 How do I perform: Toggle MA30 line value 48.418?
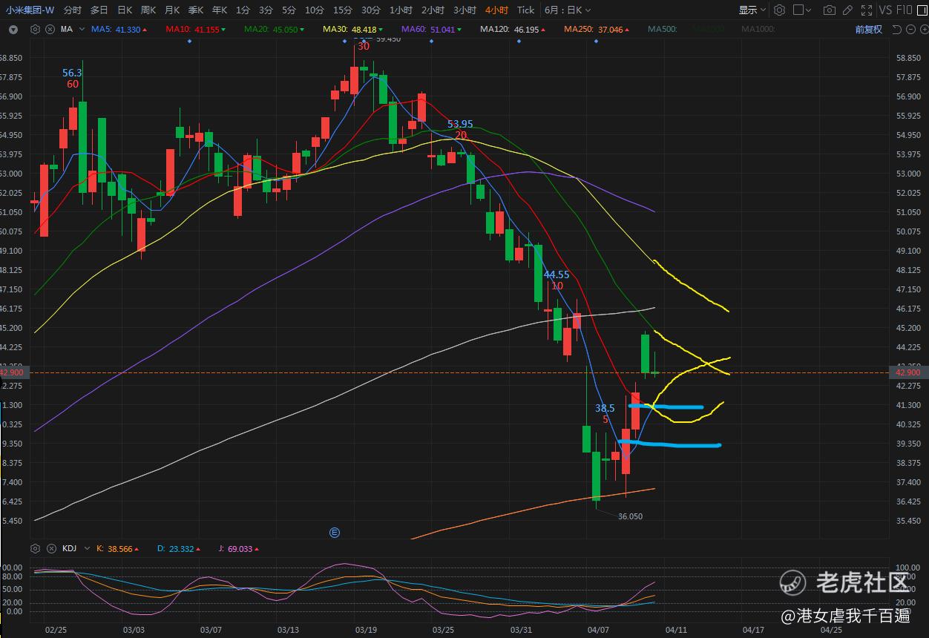(352, 29)
